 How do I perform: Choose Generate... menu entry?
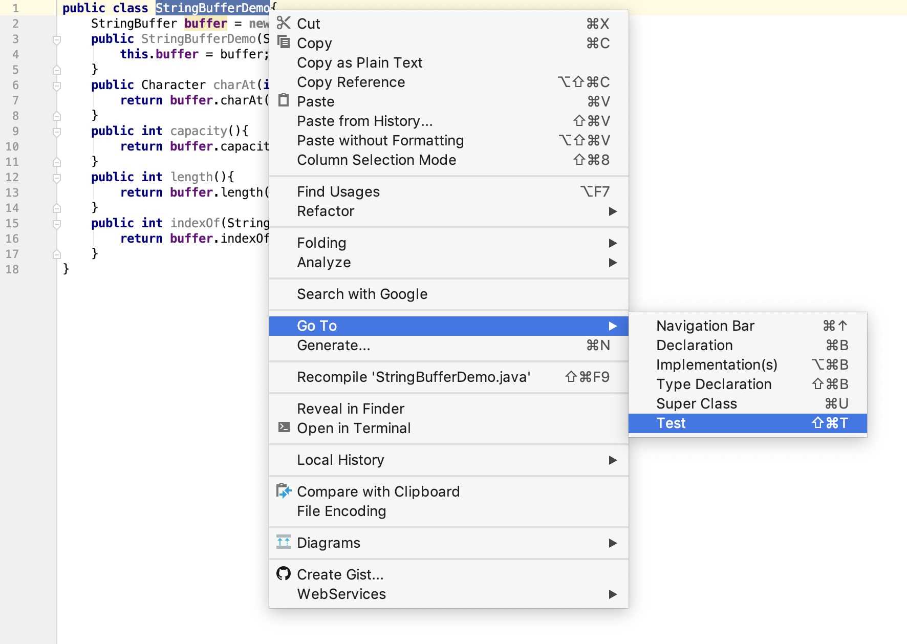(x=449, y=345)
